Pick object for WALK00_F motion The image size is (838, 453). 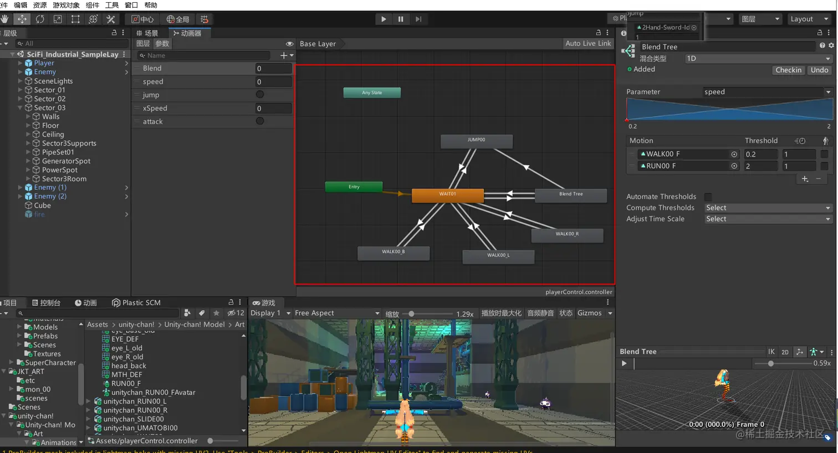point(734,154)
